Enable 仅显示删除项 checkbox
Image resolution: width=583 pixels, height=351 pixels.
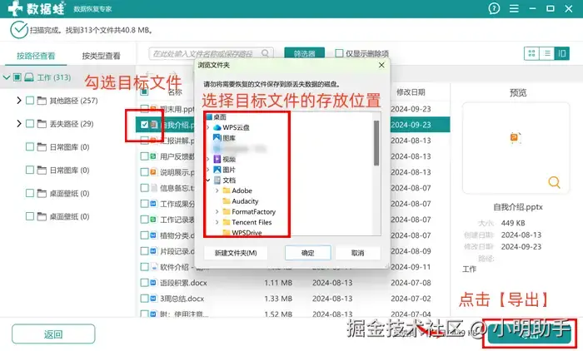pos(339,53)
